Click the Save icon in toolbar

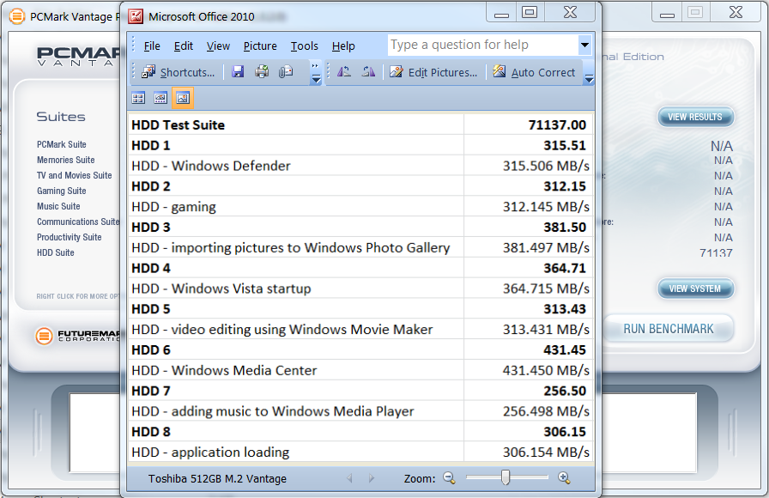tap(238, 72)
